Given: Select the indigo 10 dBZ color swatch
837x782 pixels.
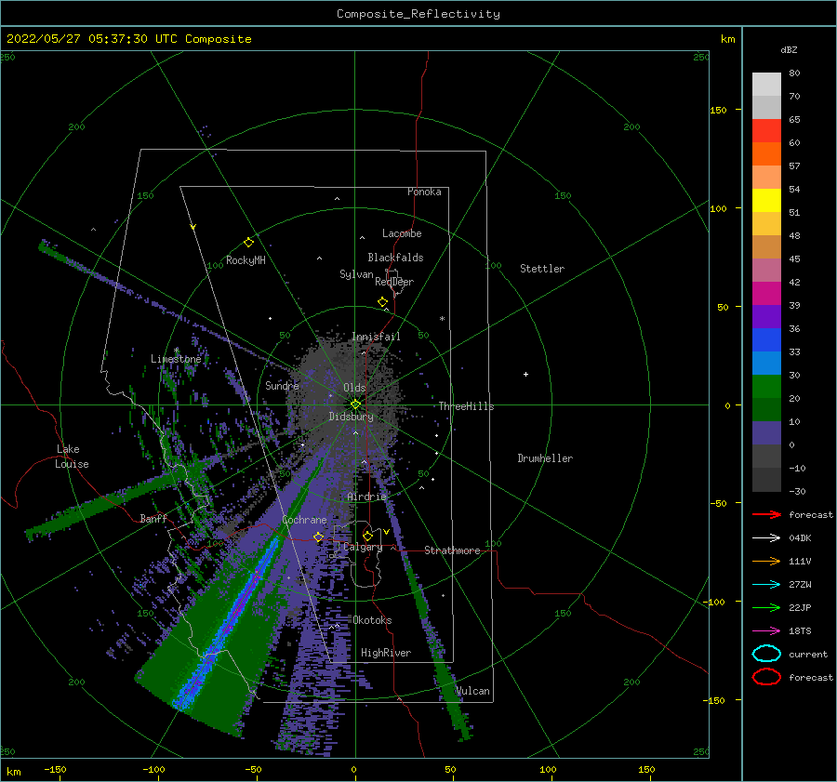Looking at the screenshot, I should point(766,433).
